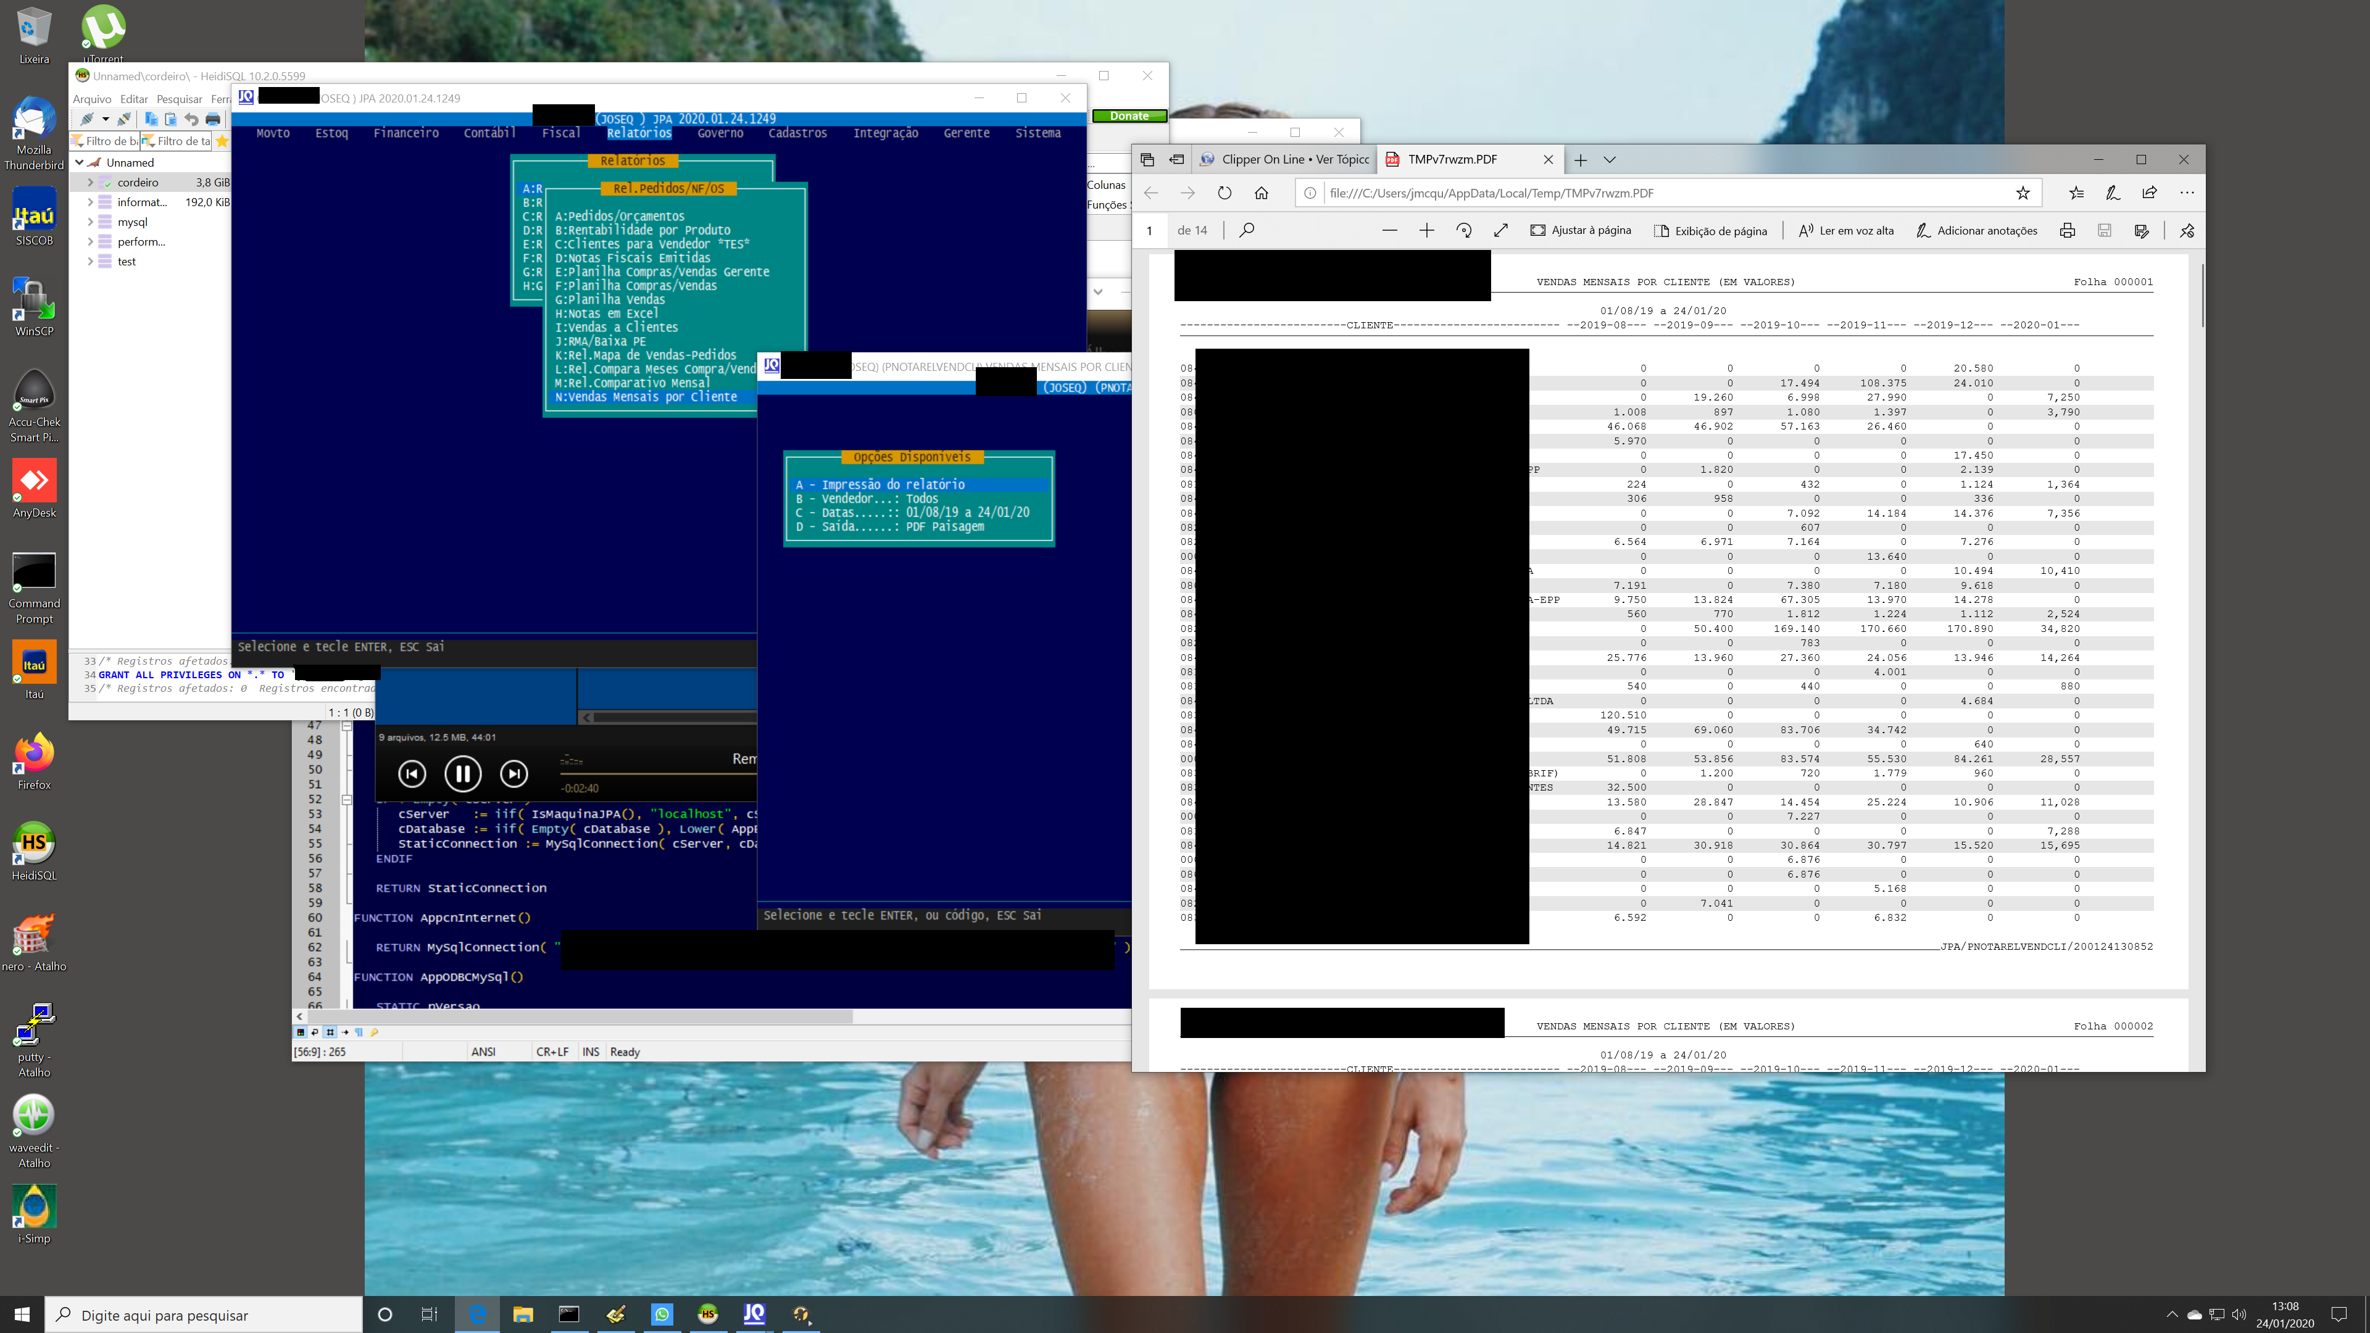Image resolution: width=2370 pixels, height=1333 pixels.
Task: Print the PDF document
Action: pyautogui.click(x=2068, y=230)
